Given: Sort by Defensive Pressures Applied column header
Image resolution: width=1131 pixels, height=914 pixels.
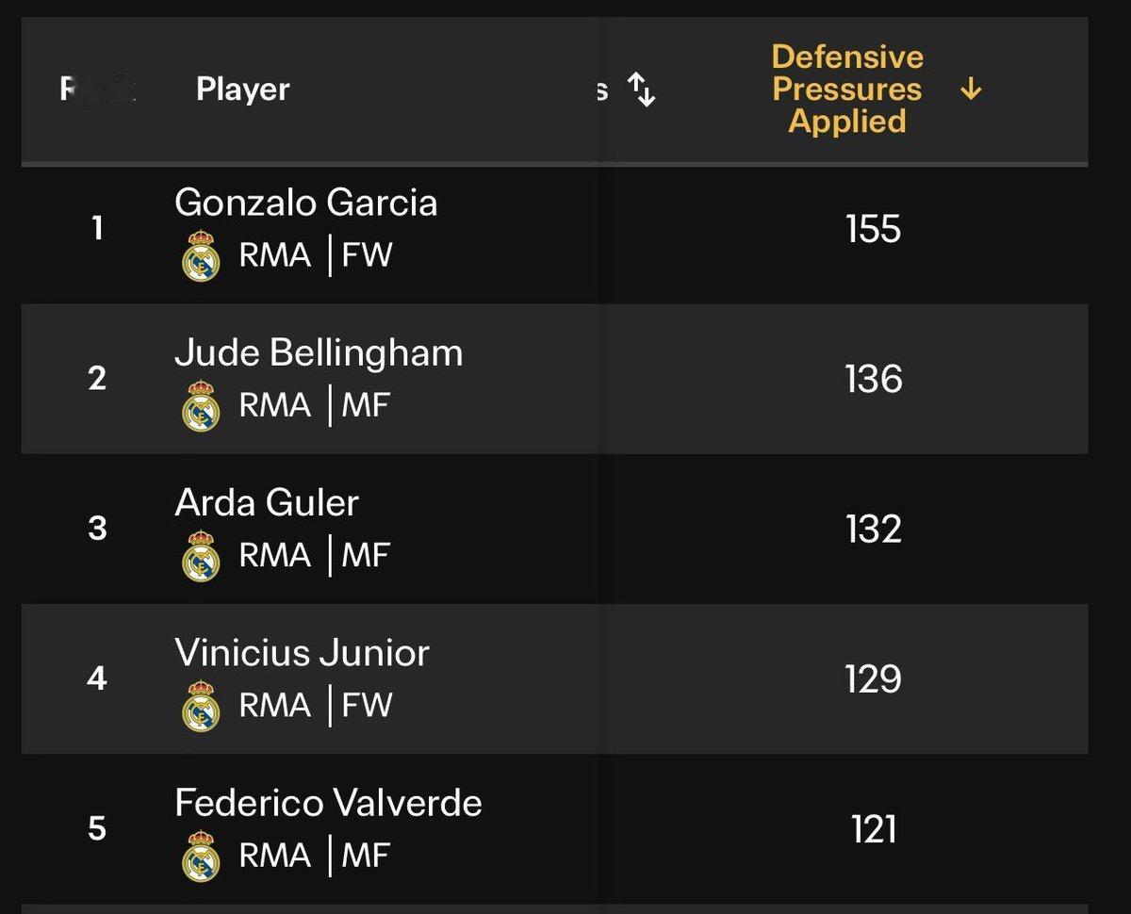Looking at the screenshot, I should click(x=846, y=89).
